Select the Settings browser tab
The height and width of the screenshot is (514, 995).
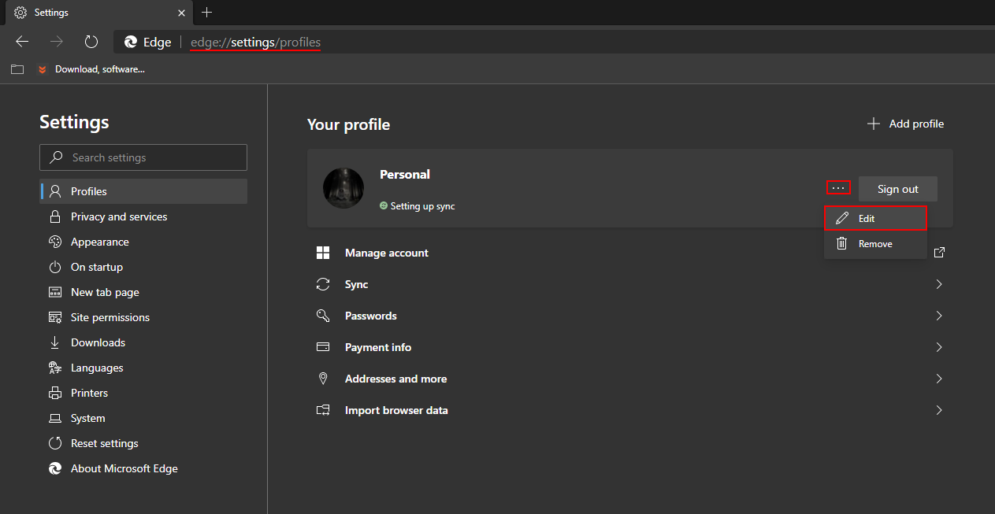point(98,13)
